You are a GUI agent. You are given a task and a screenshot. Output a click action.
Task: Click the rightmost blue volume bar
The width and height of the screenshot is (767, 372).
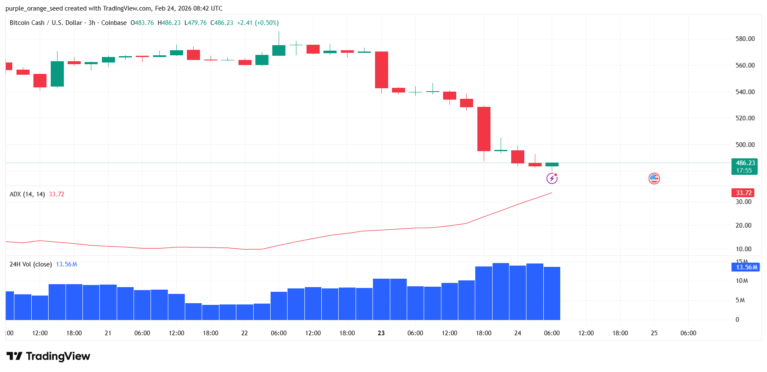552,293
